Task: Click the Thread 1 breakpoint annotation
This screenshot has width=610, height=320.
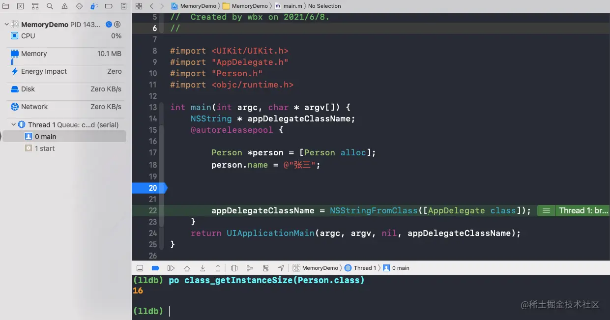Action: (583, 210)
